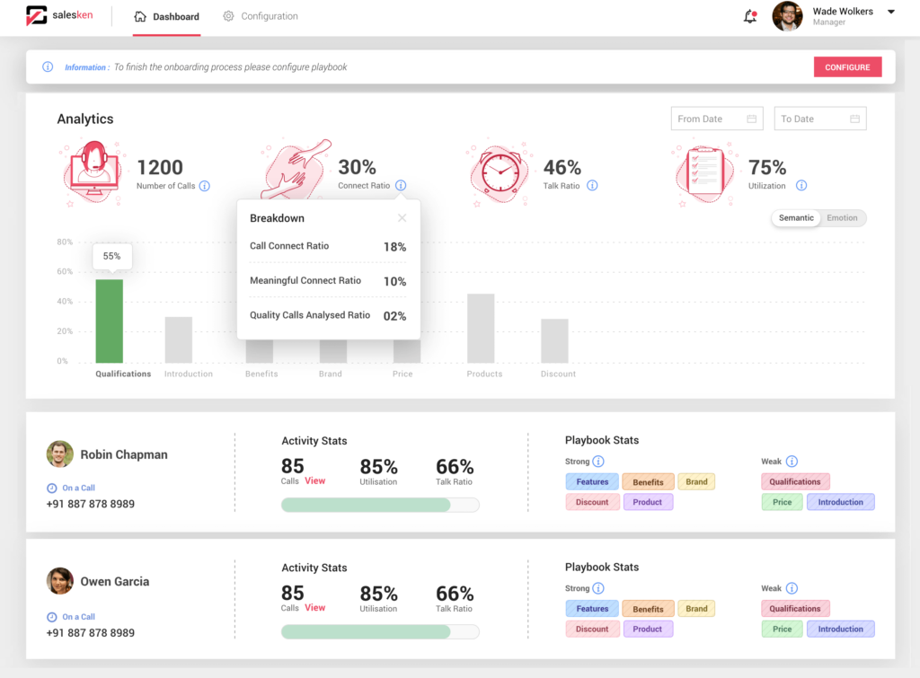Open the To Date picker
This screenshot has height=678, width=920.
pos(855,118)
